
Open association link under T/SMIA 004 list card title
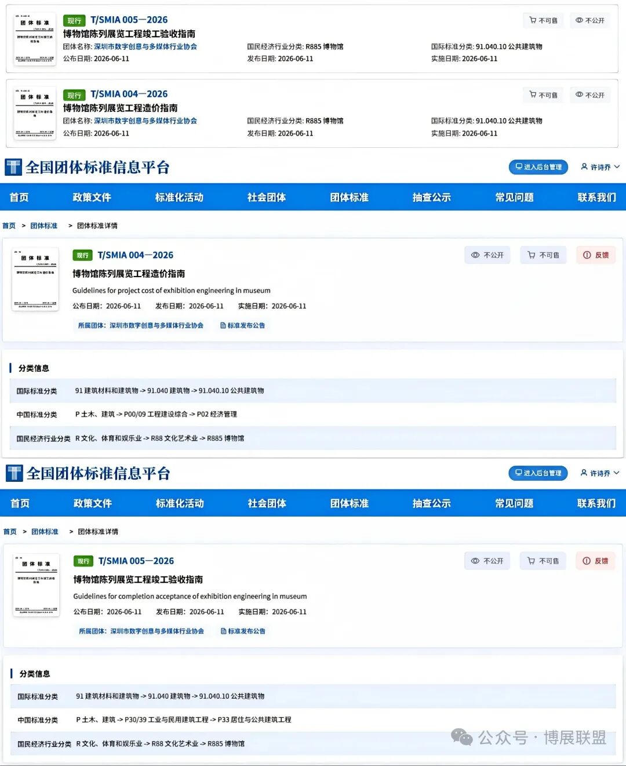(x=145, y=121)
